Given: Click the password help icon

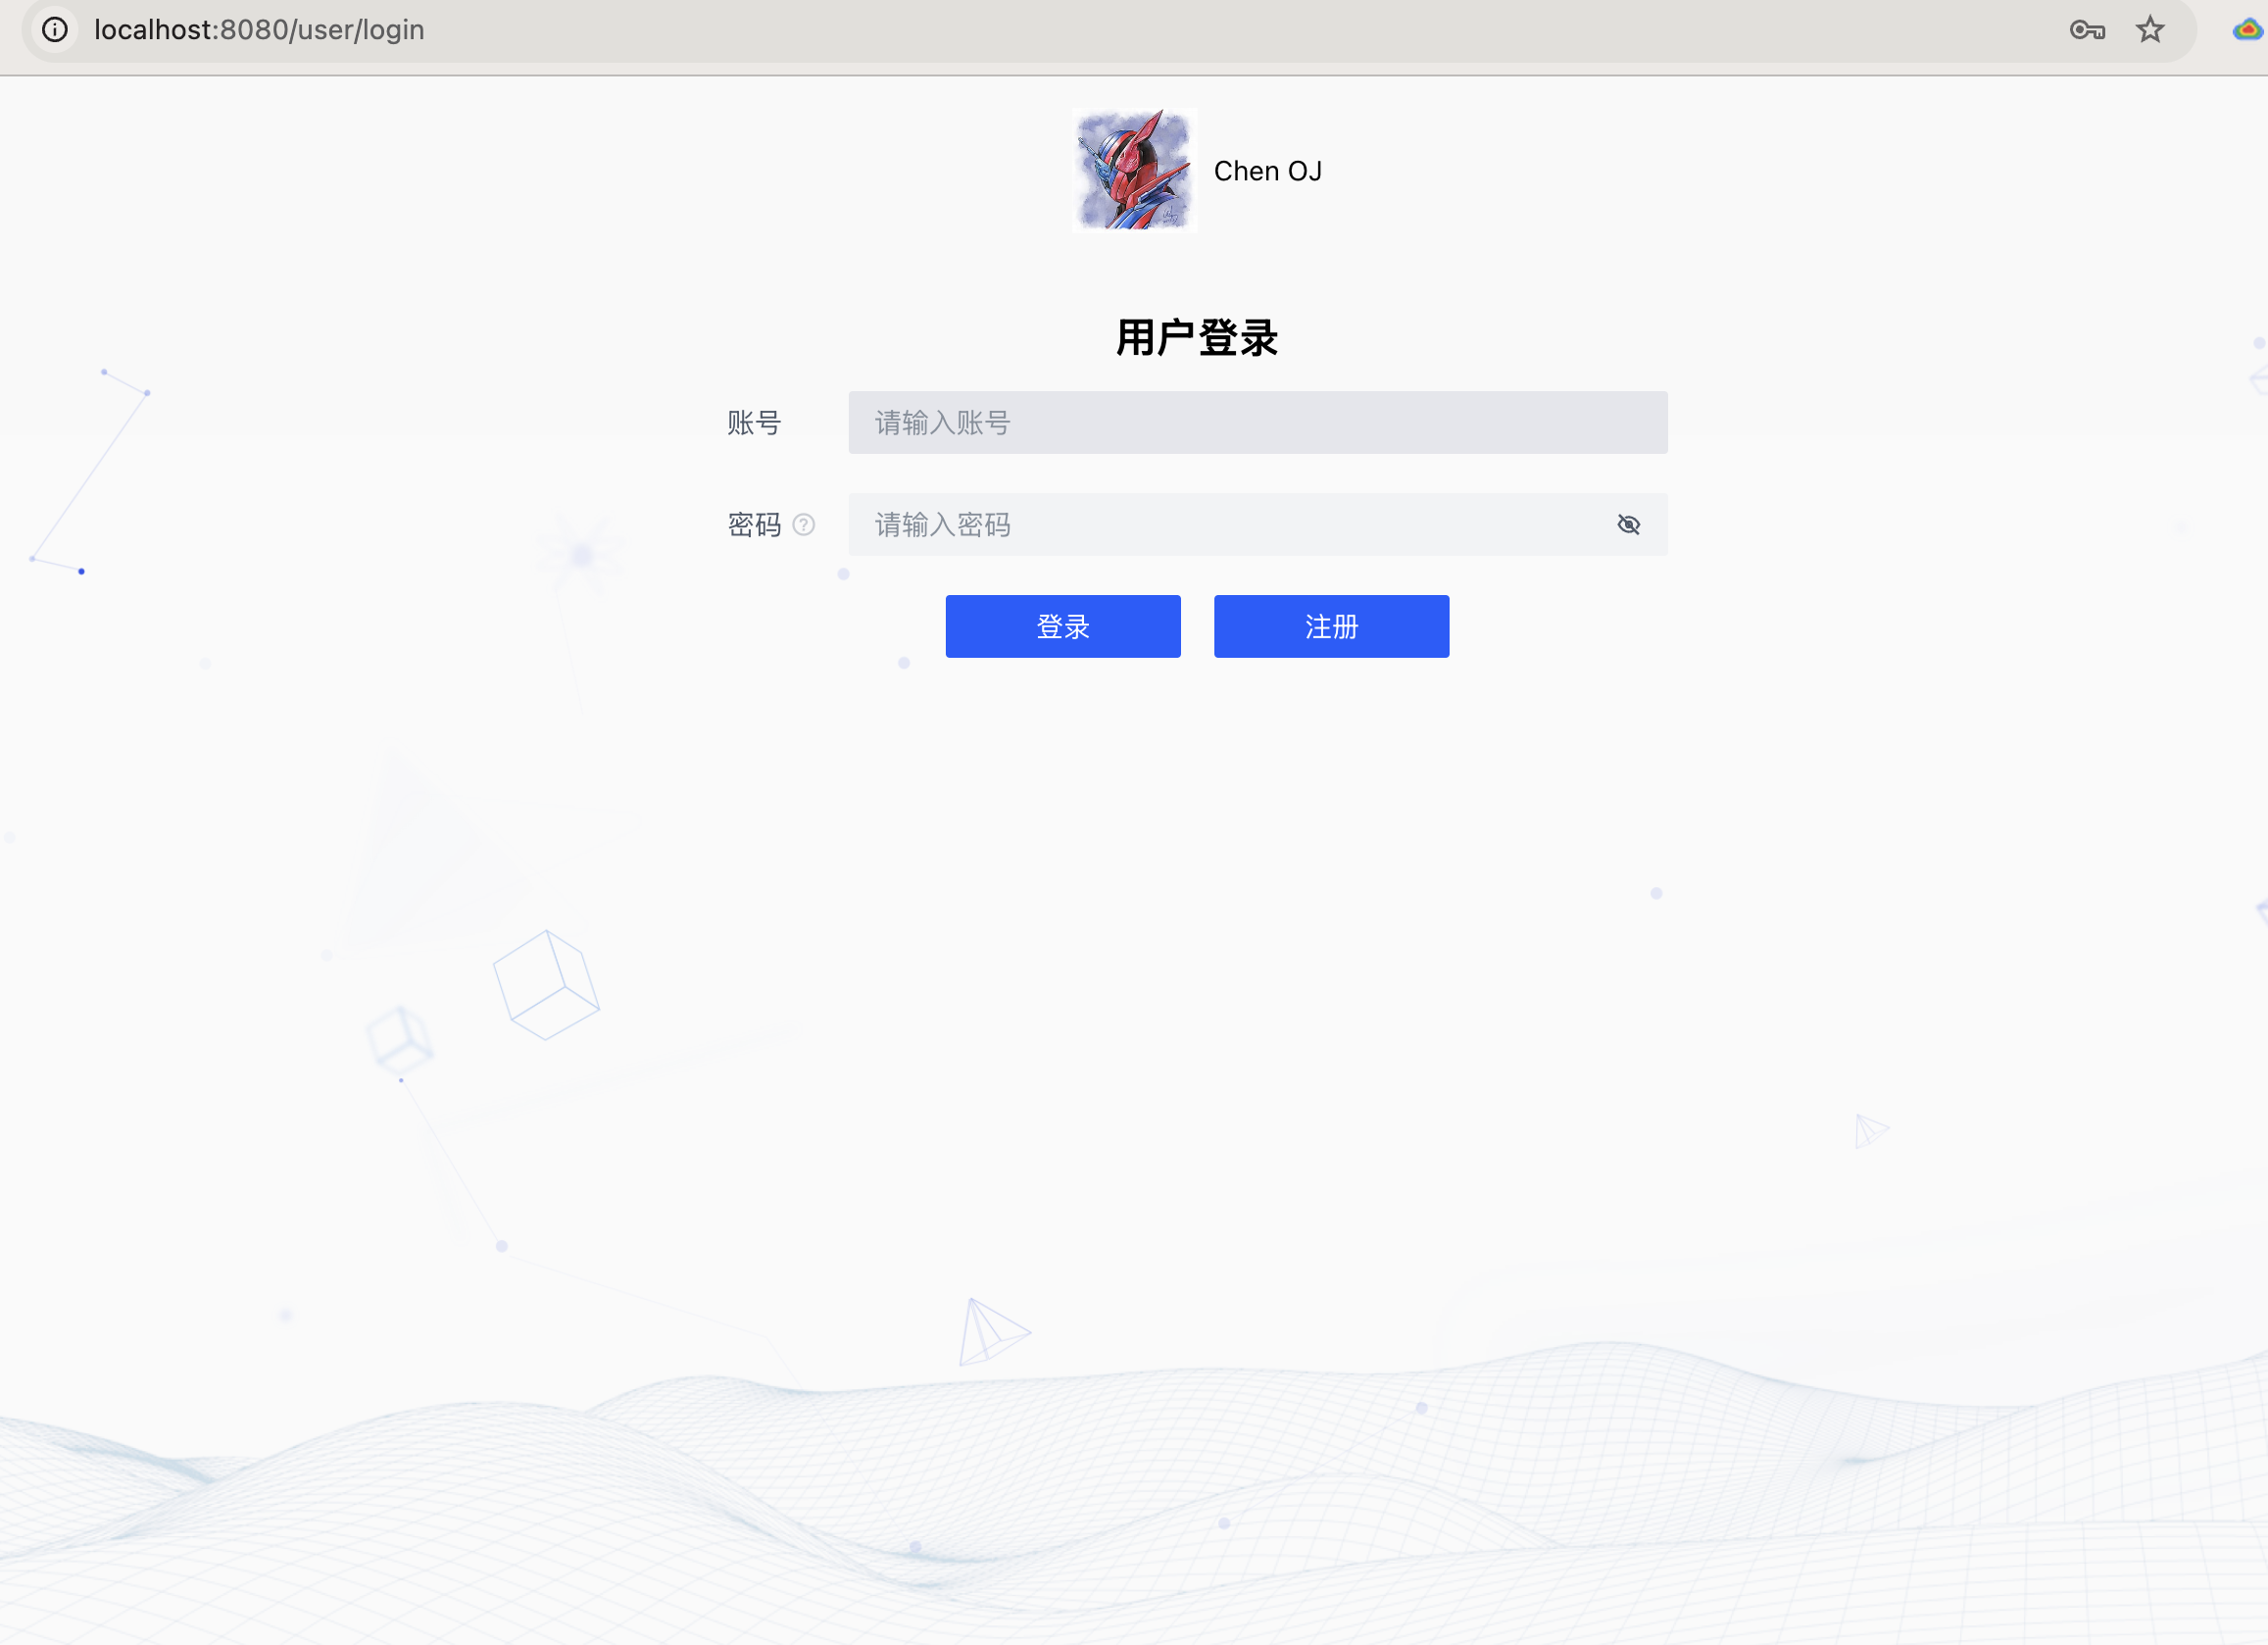Looking at the screenshot, I should click(x=803, y=523).
